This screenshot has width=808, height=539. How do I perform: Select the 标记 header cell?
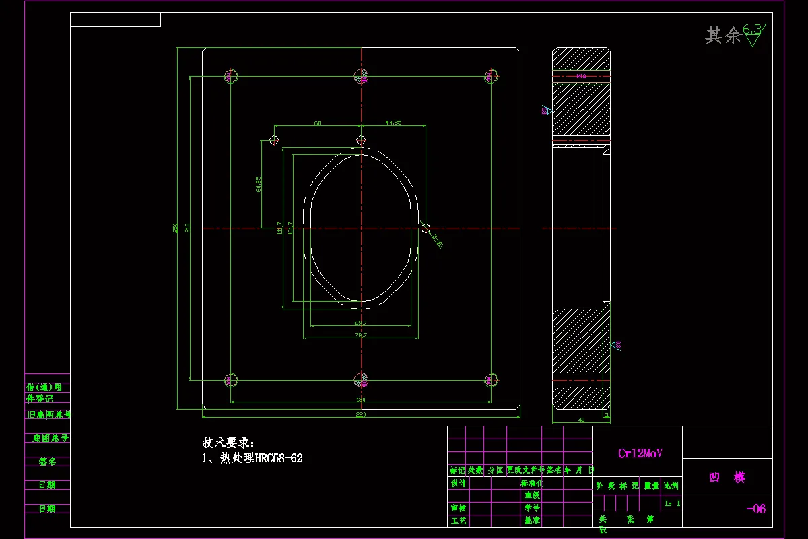coord(457,470)
